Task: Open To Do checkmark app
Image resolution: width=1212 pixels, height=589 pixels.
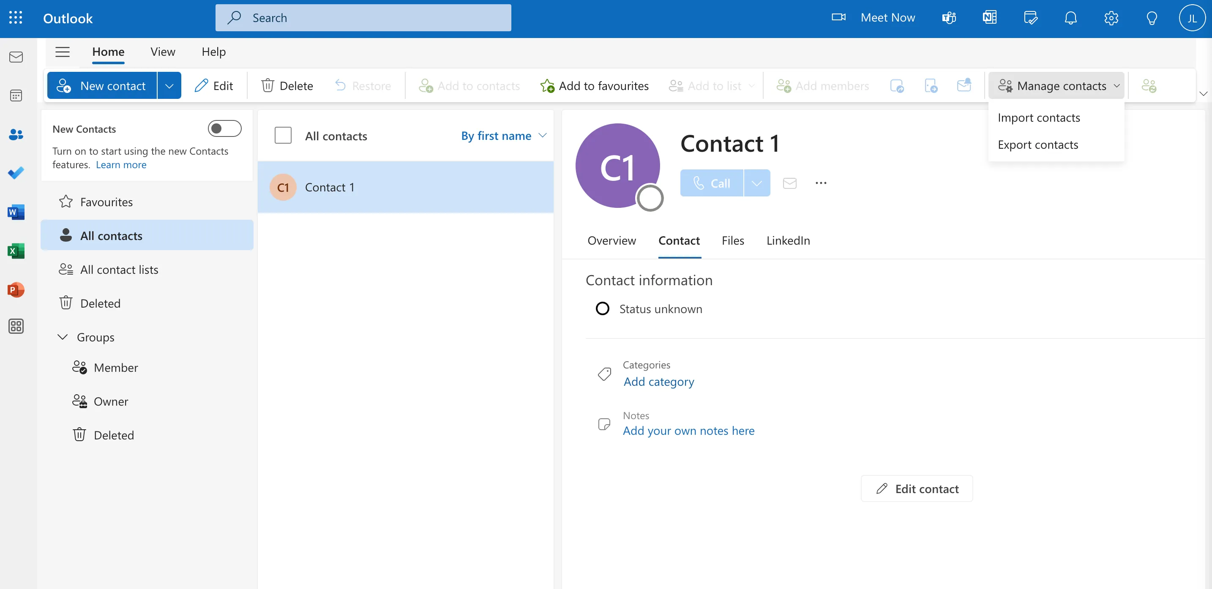Action: coord(16,173)
